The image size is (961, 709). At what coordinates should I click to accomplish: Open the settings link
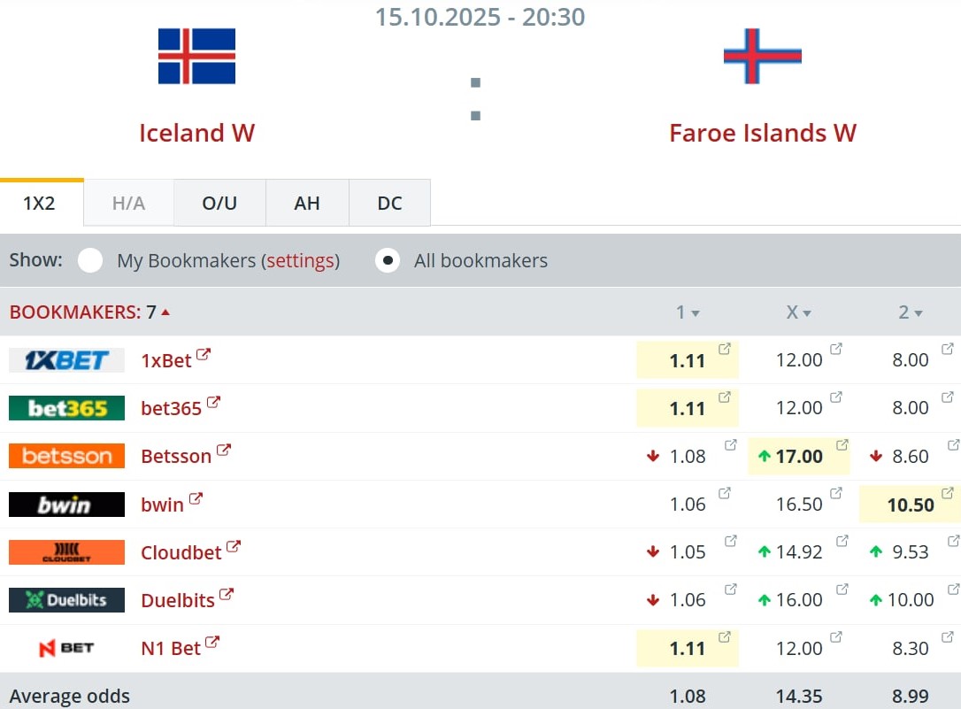tap(301, 261)
